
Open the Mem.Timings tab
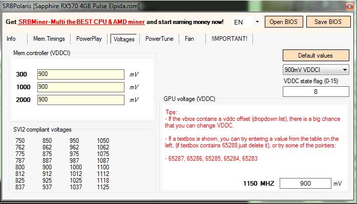click(49, 39)
